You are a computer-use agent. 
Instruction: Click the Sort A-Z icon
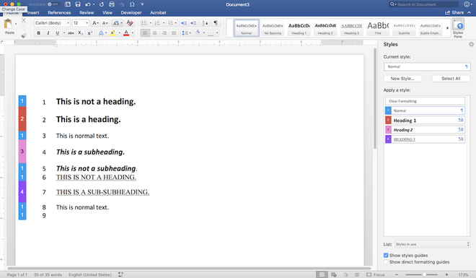click(206, 23)
